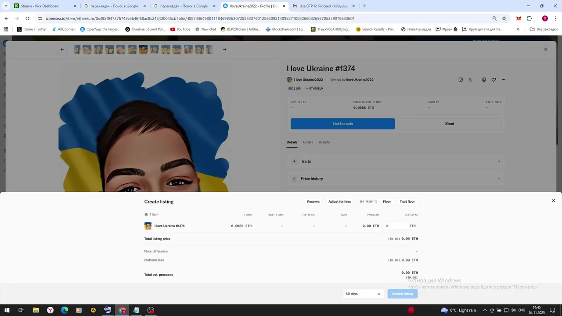Click the ETHEREUM chain badge
This screenshot has width=562, height=316.
point(315,89)
